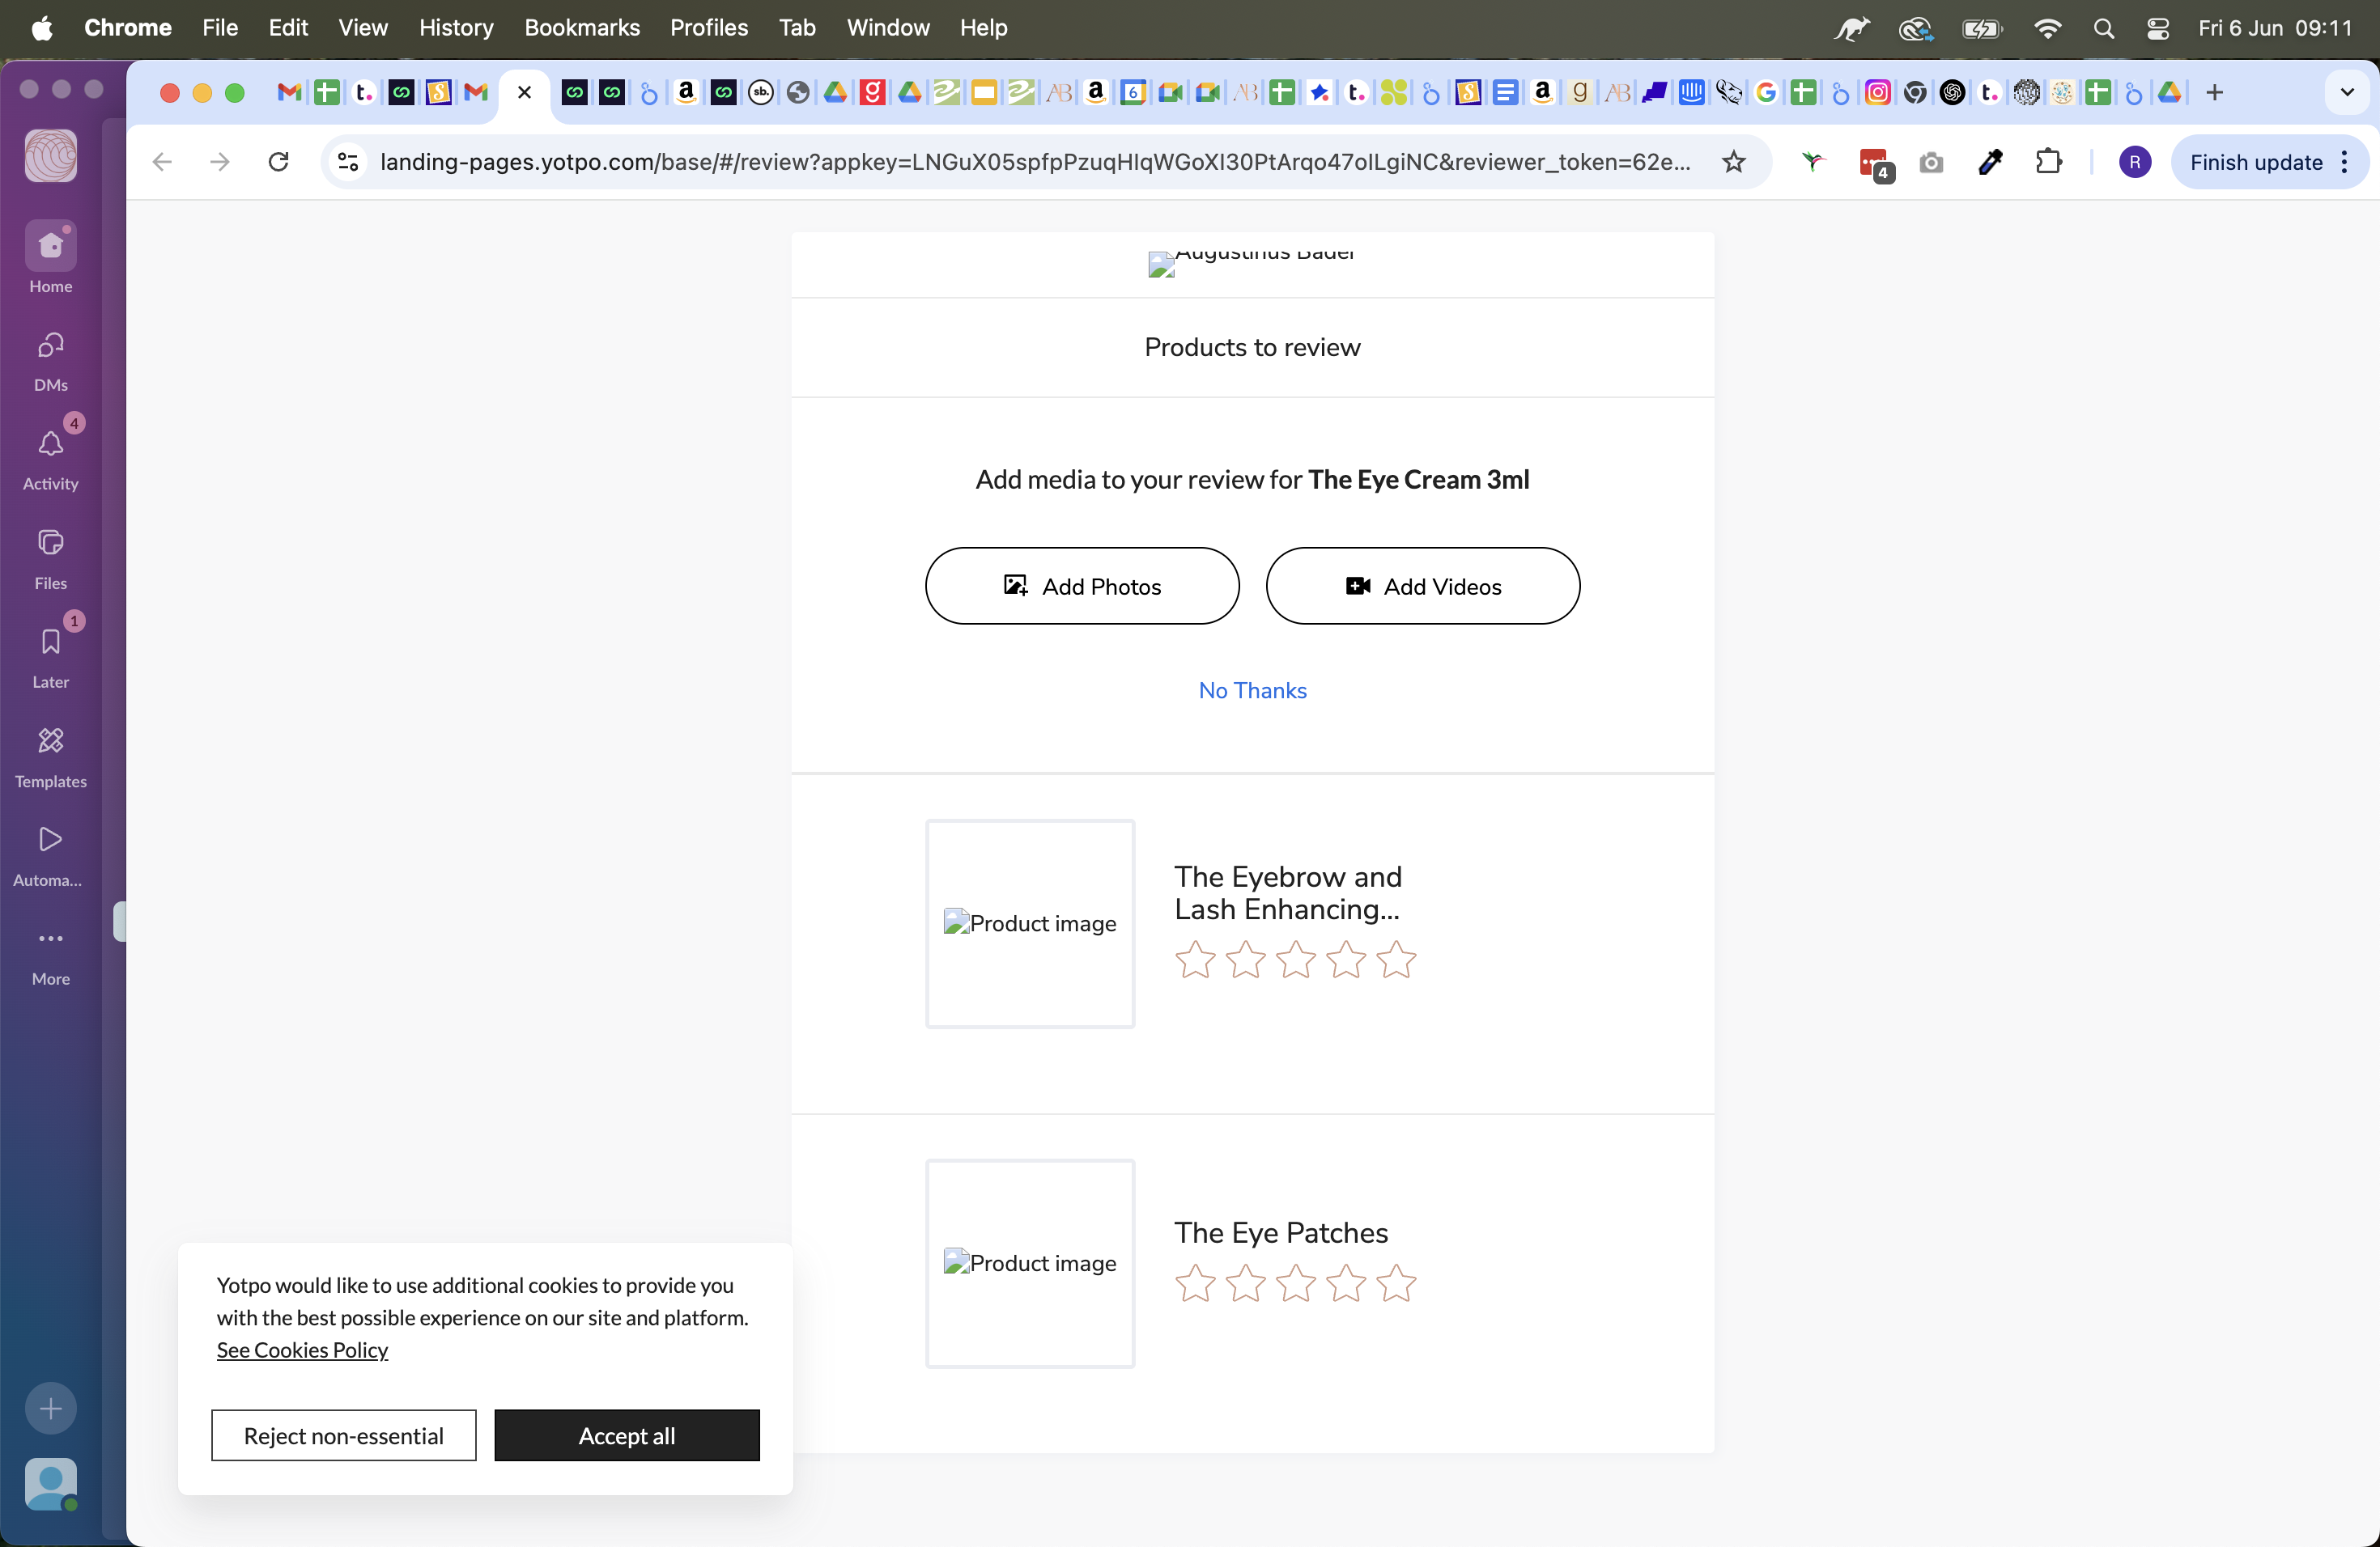Open the Bookmarks menu
This screenshot has height=1547, width=2380.
click(582, 28)
